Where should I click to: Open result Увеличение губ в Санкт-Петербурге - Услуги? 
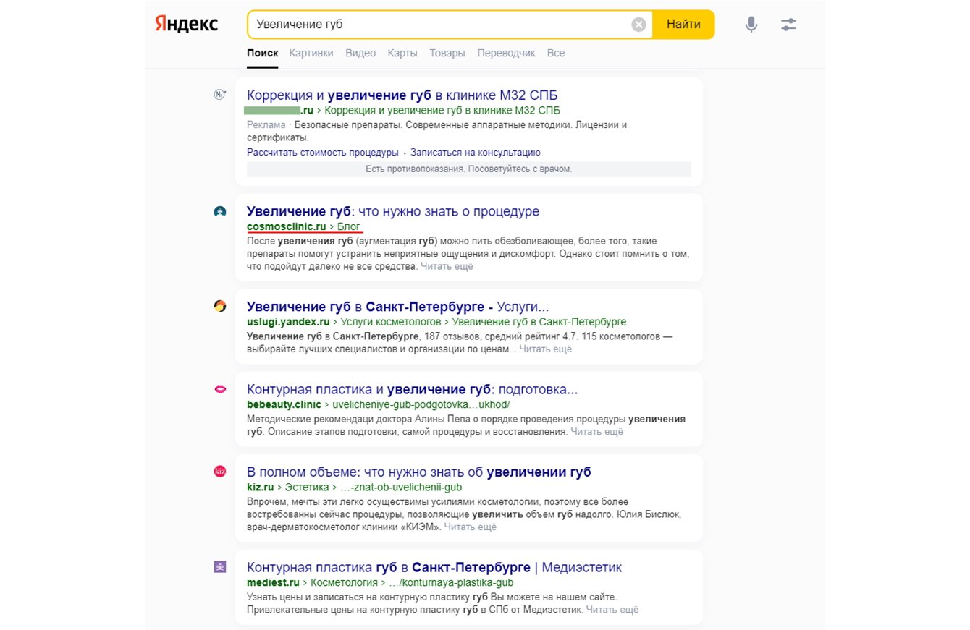click(x=398, y=306)
